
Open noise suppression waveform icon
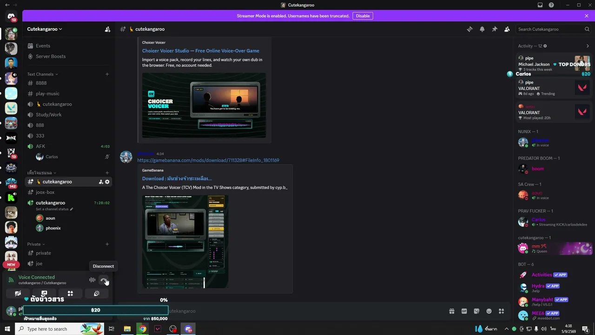[92, 280]
